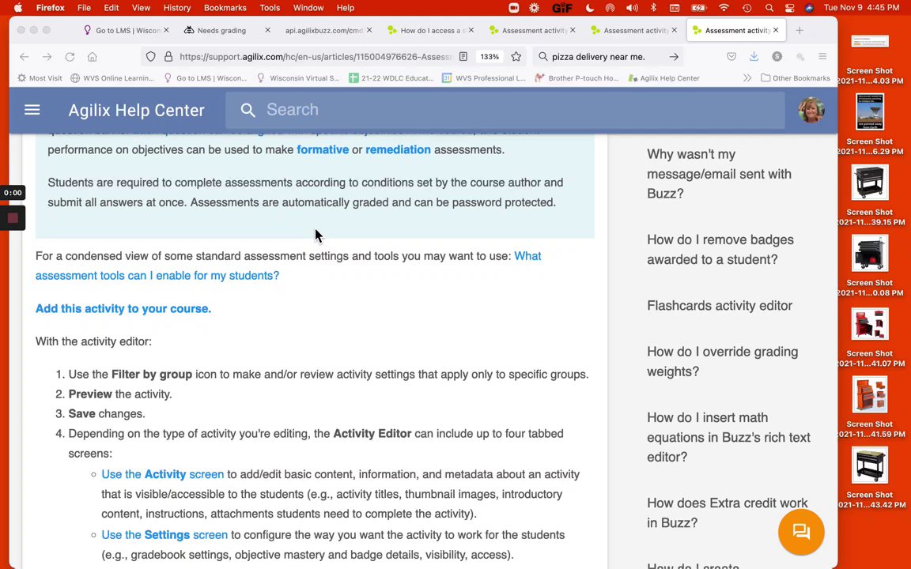
Task: Open the formative link
Action: tap(323, 150)
